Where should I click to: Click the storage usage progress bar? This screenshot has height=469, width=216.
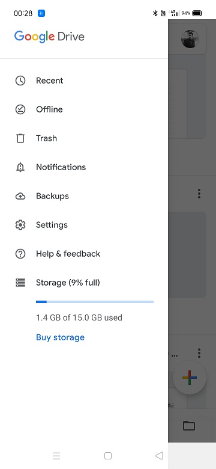(x=95, y=302)
